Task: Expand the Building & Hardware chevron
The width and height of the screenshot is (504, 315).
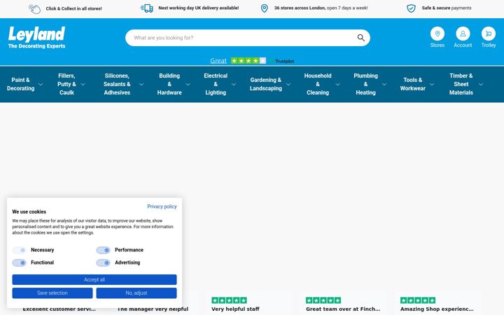Action: coord(188,84)
